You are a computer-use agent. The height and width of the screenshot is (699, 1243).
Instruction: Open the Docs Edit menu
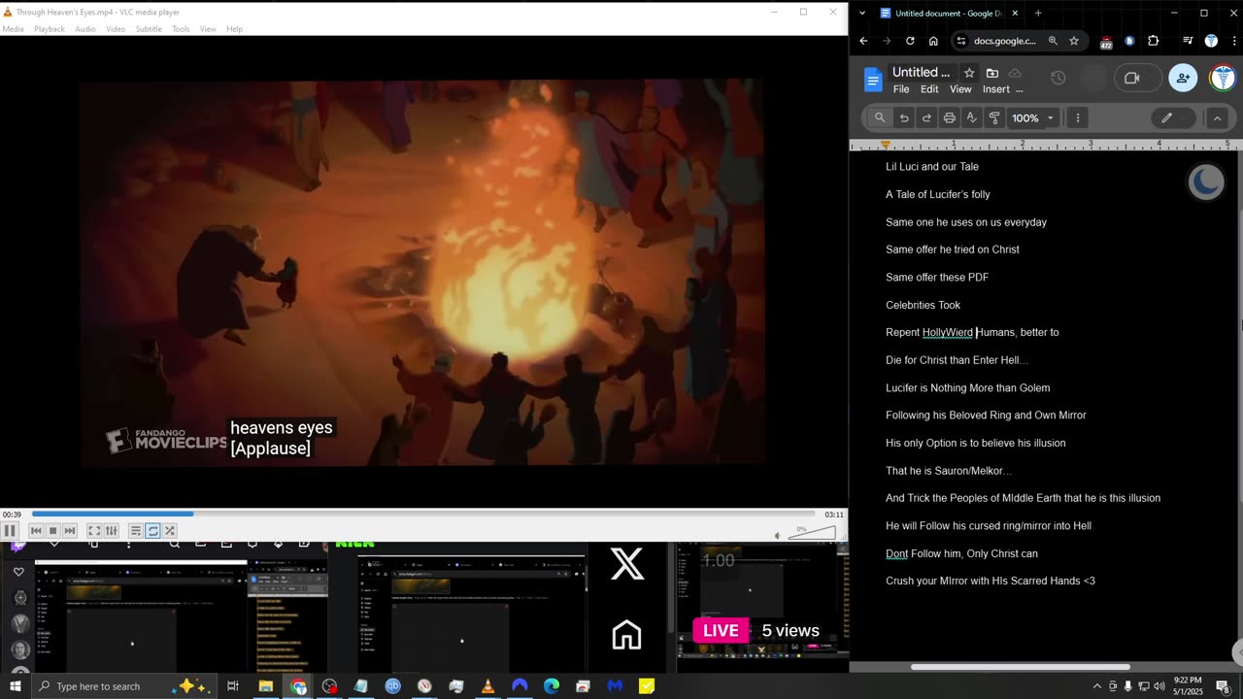(929, 89)
